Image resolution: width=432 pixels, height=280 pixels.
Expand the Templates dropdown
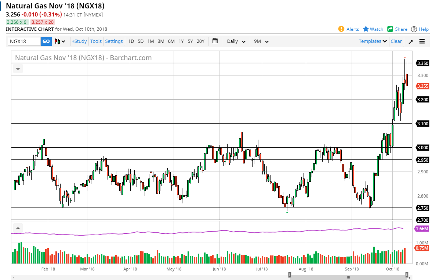pos(373,41)
